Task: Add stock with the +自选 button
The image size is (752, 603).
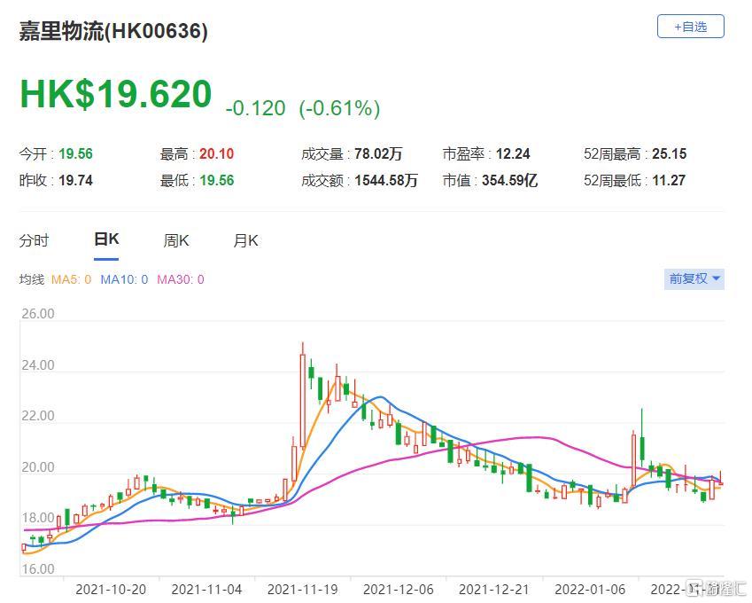Action: (x=690, y=27)
